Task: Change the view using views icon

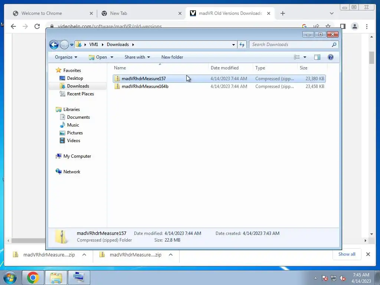Action: click(297, 57)
